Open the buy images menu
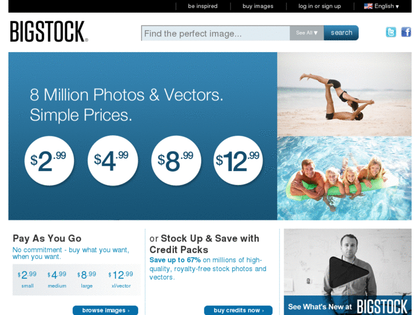Screen dimensions: 420x315 coord(258,6)
